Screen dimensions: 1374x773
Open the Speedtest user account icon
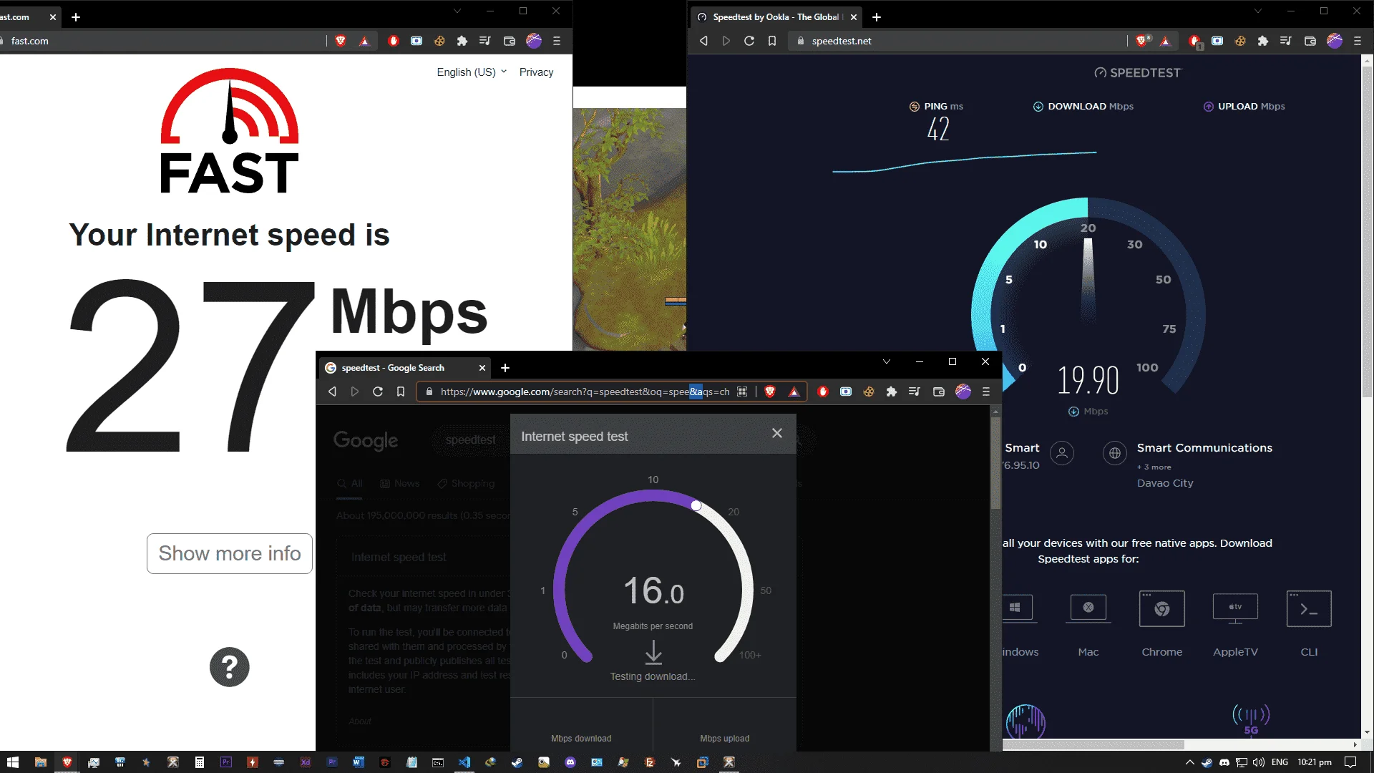pos(1062,453)
